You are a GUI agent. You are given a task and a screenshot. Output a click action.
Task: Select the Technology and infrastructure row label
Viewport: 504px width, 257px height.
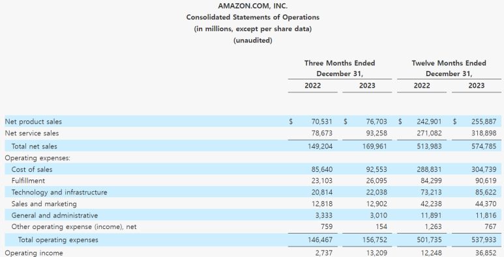click(59, 192)
